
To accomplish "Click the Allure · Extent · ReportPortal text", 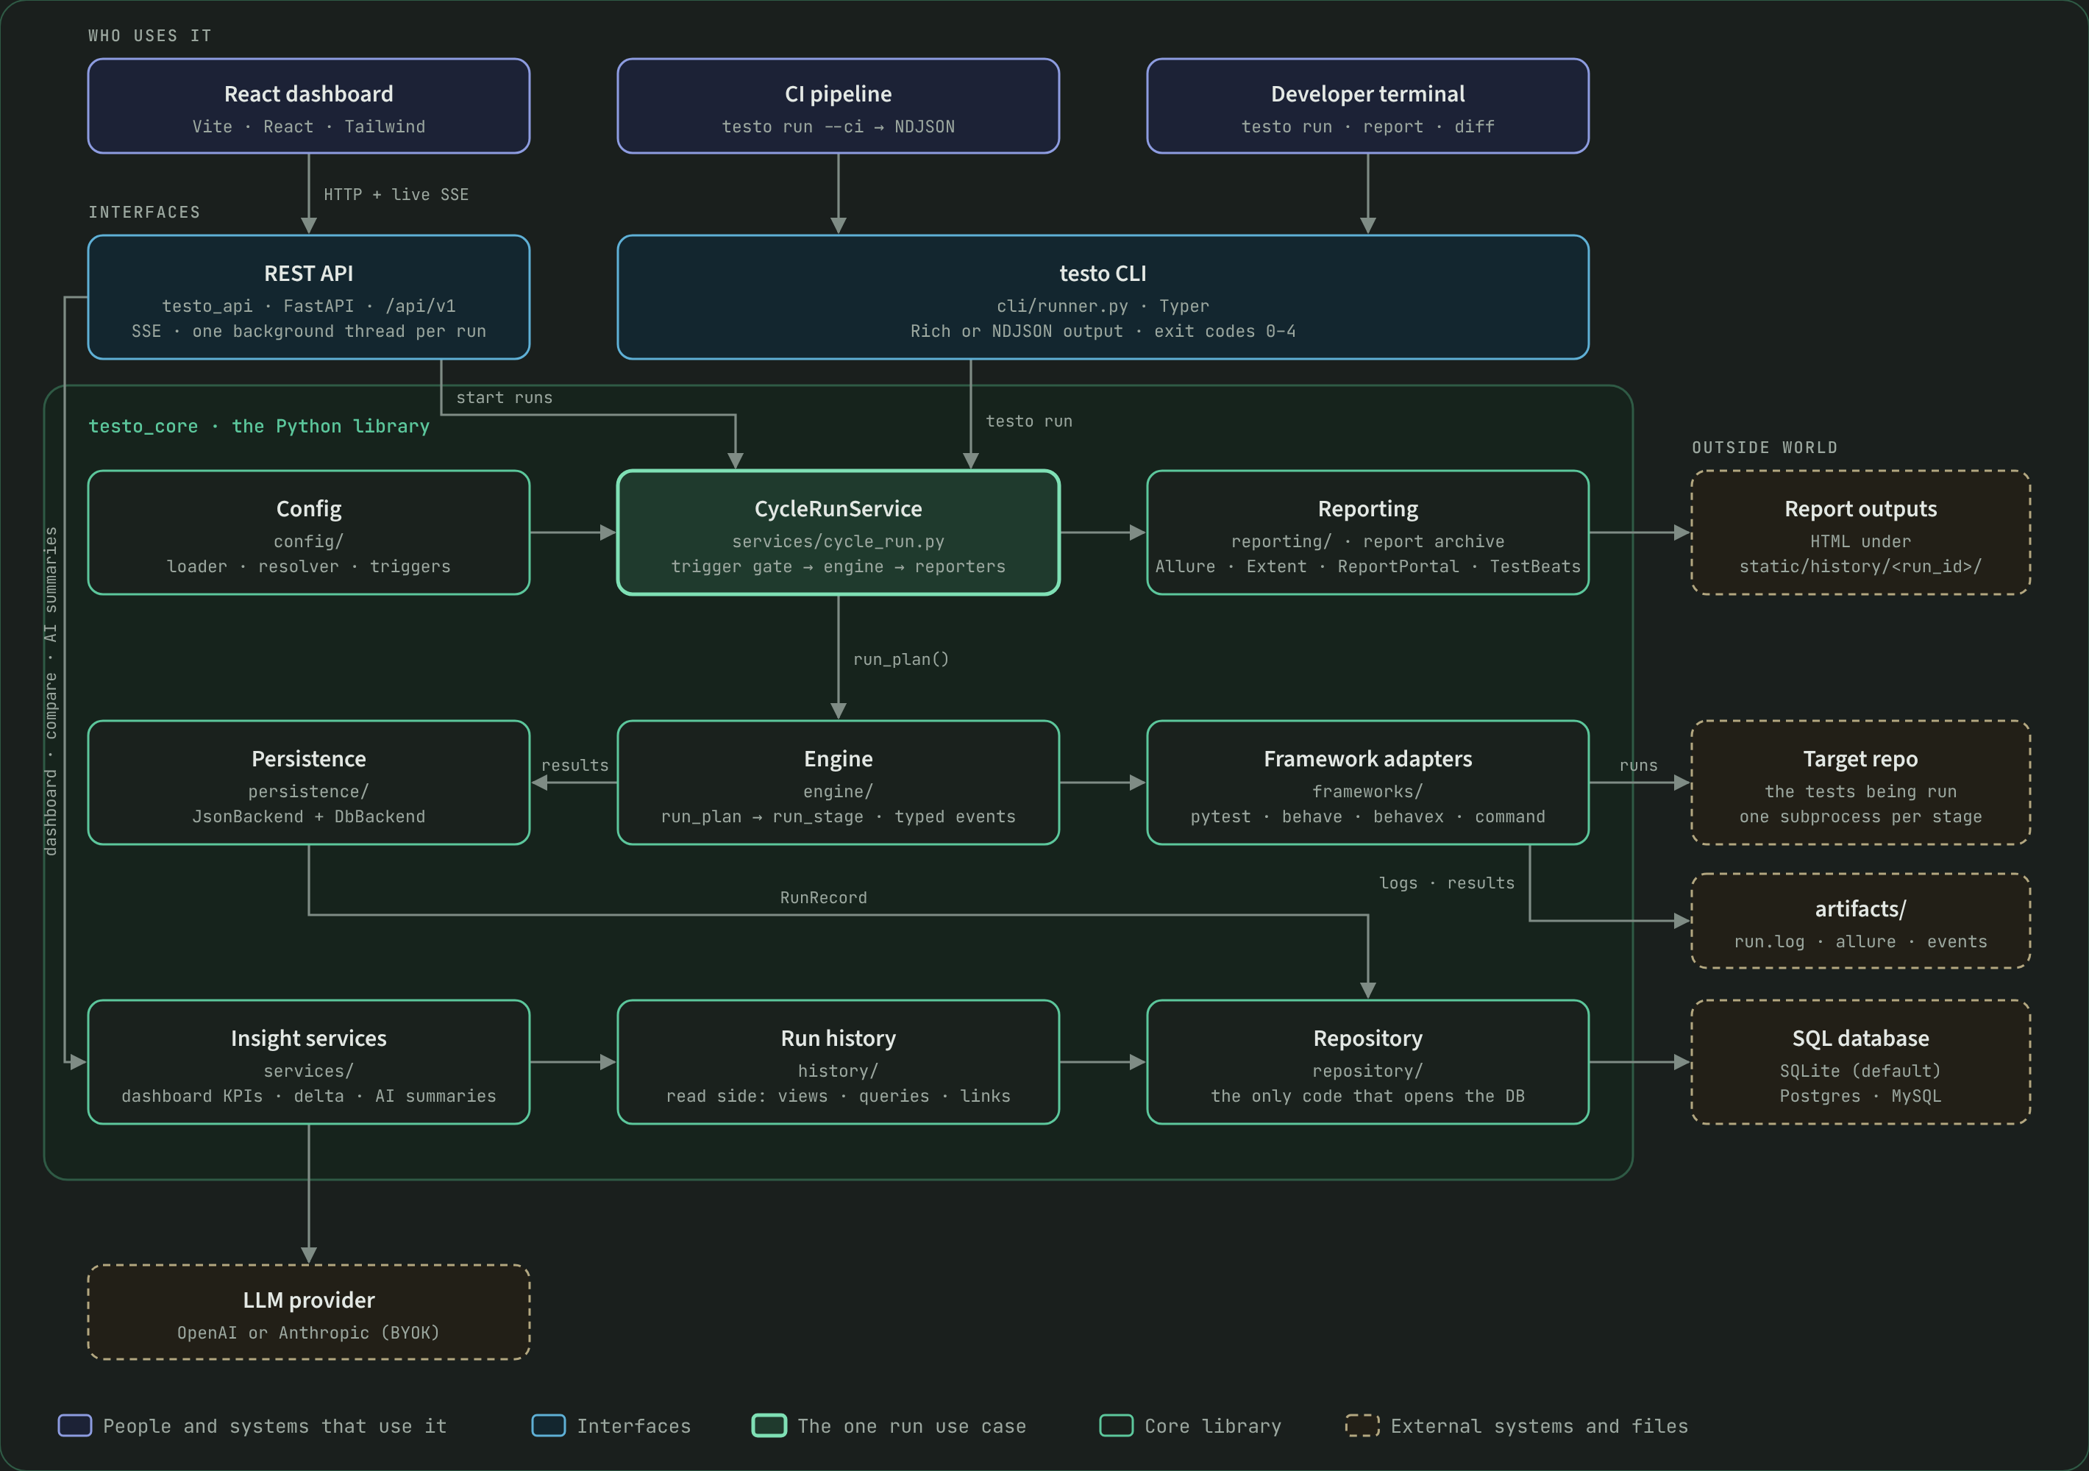I will (1367, 567).
